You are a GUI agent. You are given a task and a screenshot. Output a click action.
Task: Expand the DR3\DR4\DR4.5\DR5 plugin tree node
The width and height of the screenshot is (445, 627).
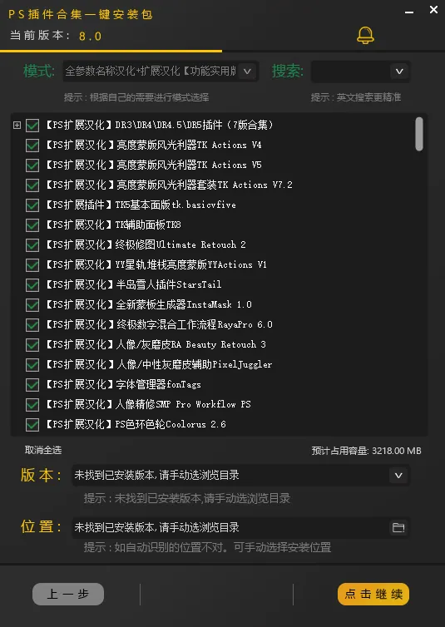tap(17, 126)
